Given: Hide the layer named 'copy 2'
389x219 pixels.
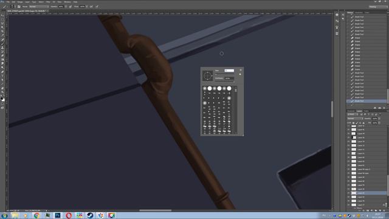Looking at the screenshot, I should (x=348, y=169).
